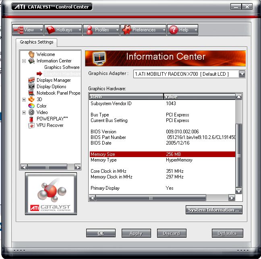Open the VPU Recover page
Image resolution: width=261 pixels, height=259 pixels.
50,125
